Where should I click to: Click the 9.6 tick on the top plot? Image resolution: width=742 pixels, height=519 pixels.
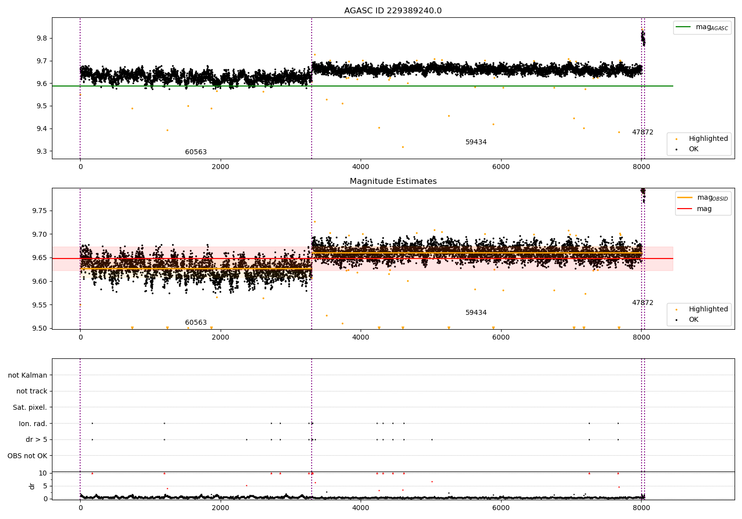42,84
